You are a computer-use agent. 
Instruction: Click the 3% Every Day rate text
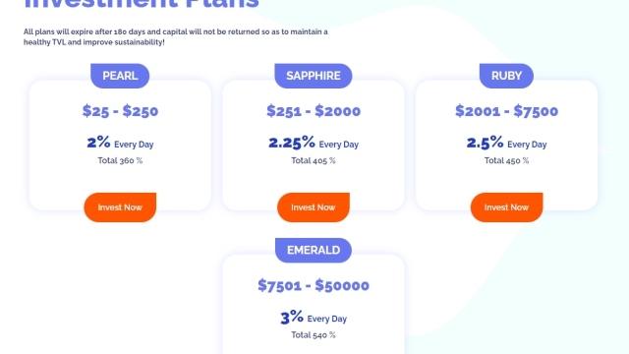click(314, 317)
